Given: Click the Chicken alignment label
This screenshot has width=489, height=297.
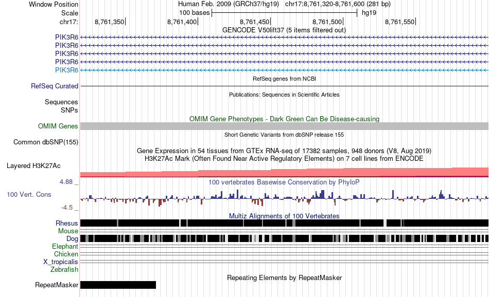Looking at the screenshot, I should [x=66, y=254].
